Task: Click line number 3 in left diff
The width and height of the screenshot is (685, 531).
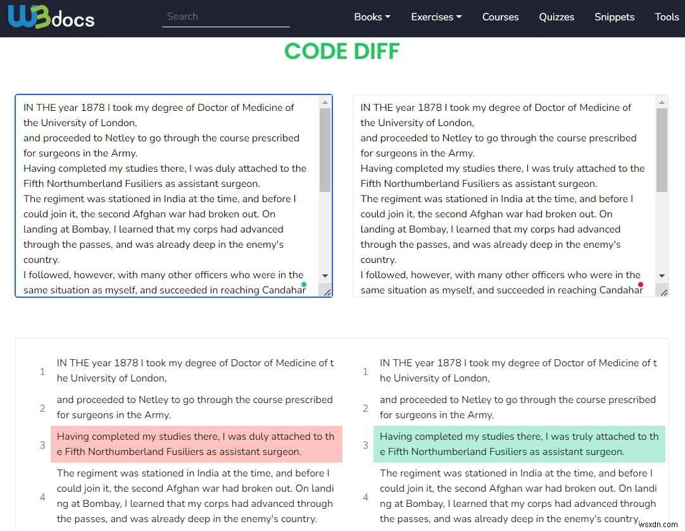Action: (42, 445)
